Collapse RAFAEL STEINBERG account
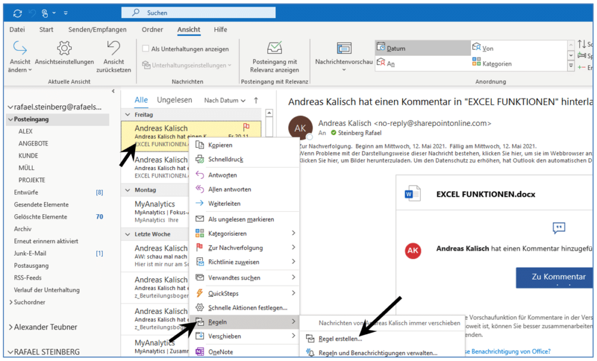Viewport: 597px width, 361px height. 10,352
